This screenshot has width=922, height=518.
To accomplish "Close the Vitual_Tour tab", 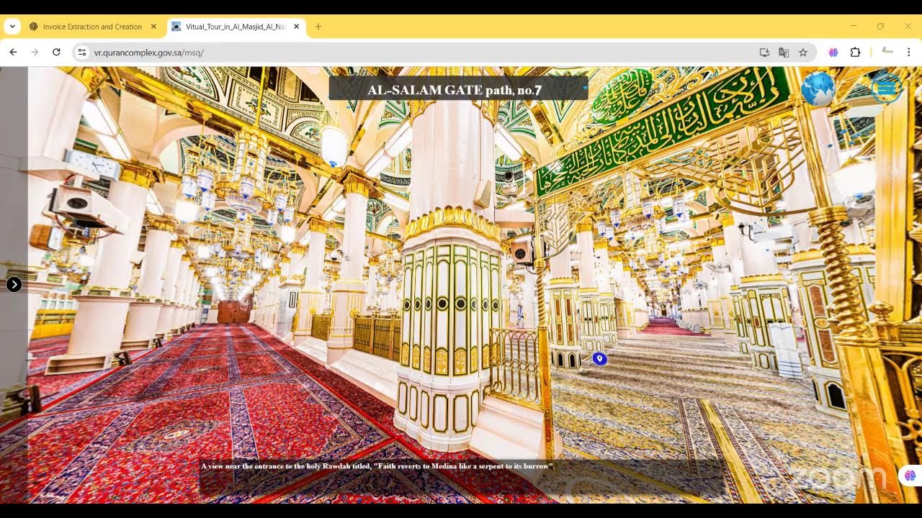I will pos(296,27).
